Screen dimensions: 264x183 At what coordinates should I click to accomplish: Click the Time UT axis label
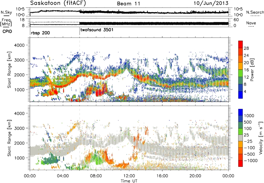(129, 181)
